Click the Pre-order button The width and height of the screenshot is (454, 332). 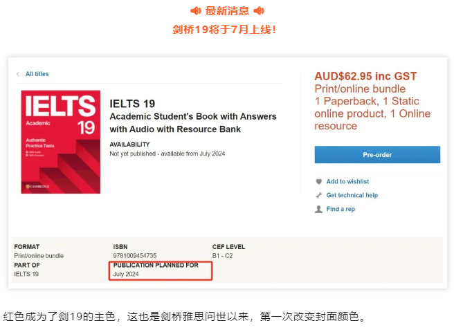point(377,155)
